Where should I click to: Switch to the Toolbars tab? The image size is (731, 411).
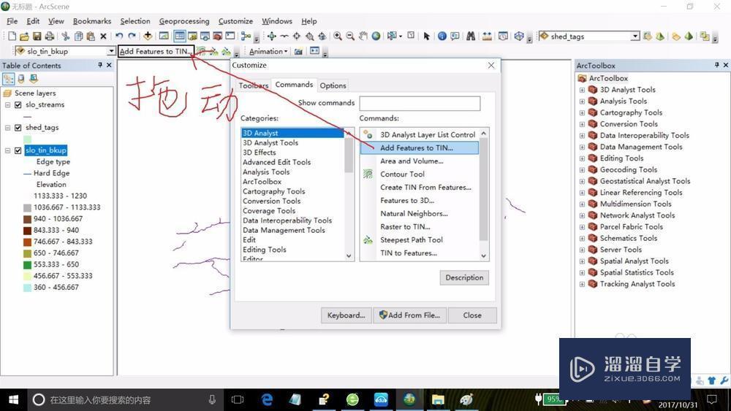[253, 85]
